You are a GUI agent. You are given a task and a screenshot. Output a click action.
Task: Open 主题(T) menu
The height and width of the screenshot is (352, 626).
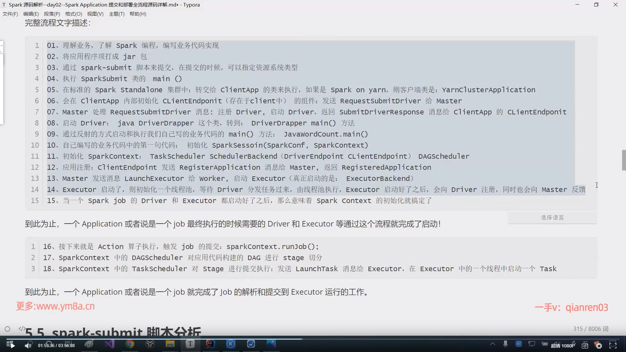[116, 14]
